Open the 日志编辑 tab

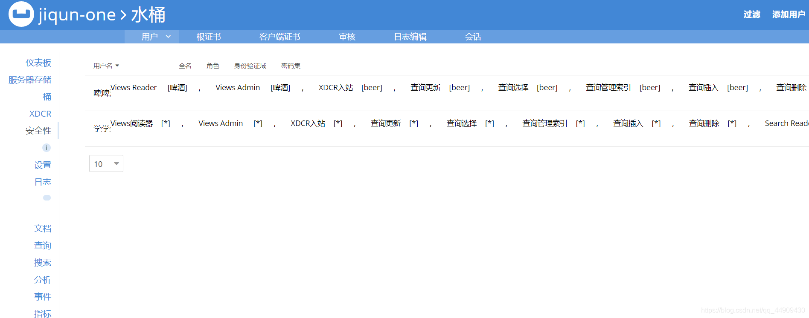point(410,37)
